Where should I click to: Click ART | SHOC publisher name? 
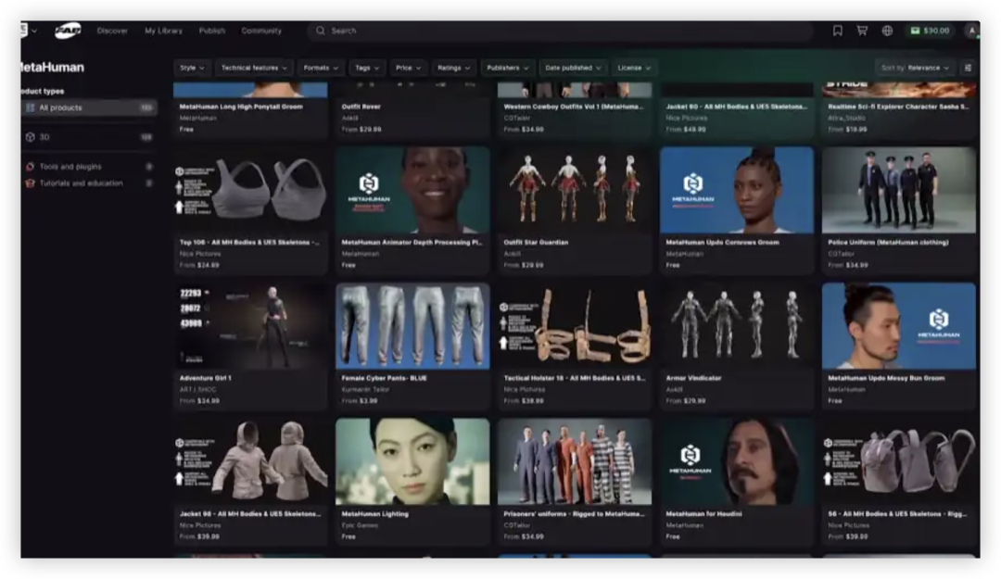click(x=198, y=389)
